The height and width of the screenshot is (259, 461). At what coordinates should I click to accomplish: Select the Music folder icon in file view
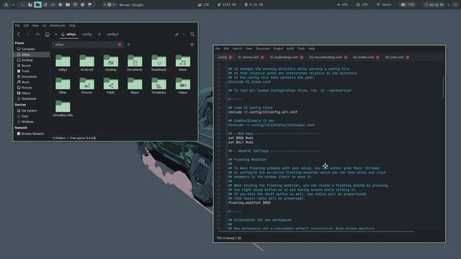click(x=182, y=63)
